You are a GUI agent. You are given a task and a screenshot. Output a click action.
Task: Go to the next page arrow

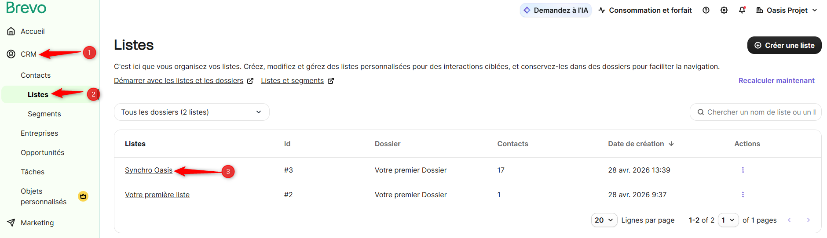pos(808,220)
